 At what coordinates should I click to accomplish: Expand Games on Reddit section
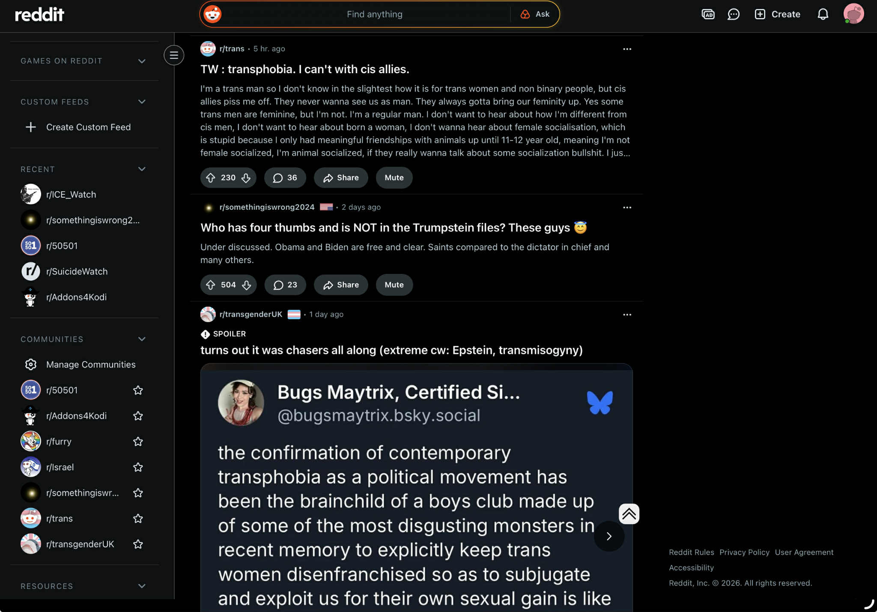pos(142,61)
